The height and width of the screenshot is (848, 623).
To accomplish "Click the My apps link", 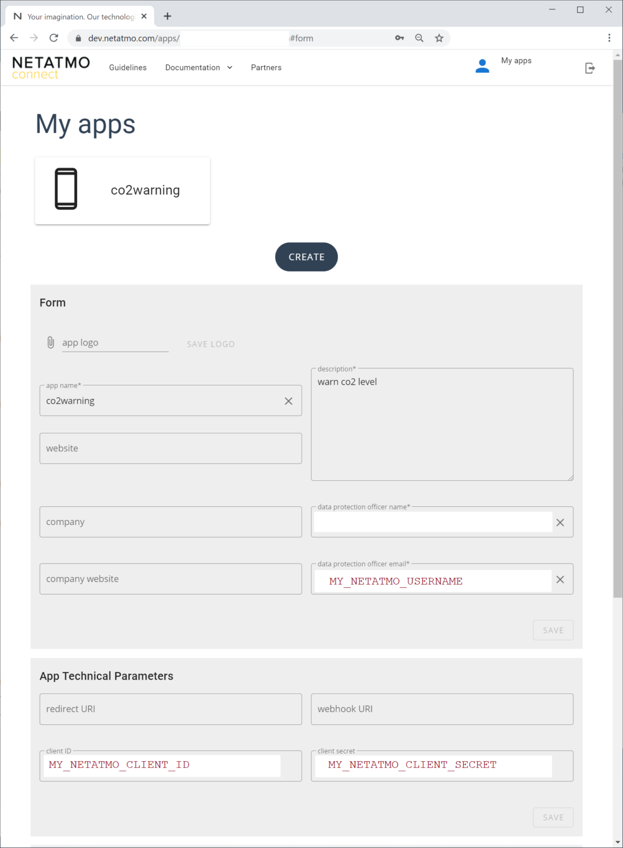I will point(516,61).
